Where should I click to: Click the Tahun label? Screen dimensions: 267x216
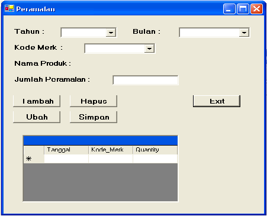coord(30,31)
